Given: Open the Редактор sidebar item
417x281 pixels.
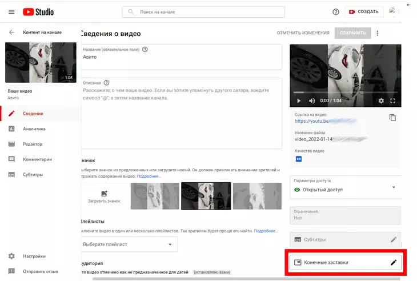Looking at the screenshot, I should tap(33, 144).
